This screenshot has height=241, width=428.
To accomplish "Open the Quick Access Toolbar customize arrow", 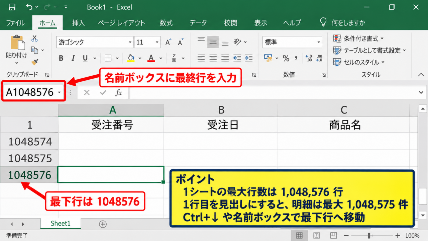I will tap(66, 7).
